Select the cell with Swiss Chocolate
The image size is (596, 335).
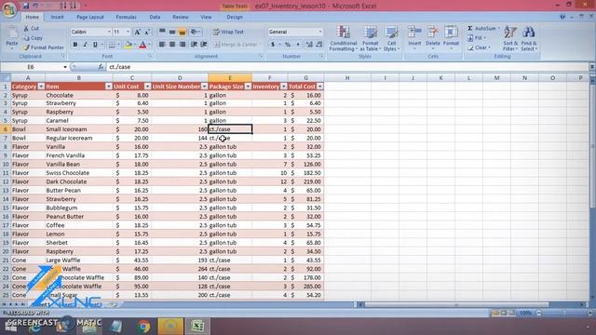[x=78, y=173]
